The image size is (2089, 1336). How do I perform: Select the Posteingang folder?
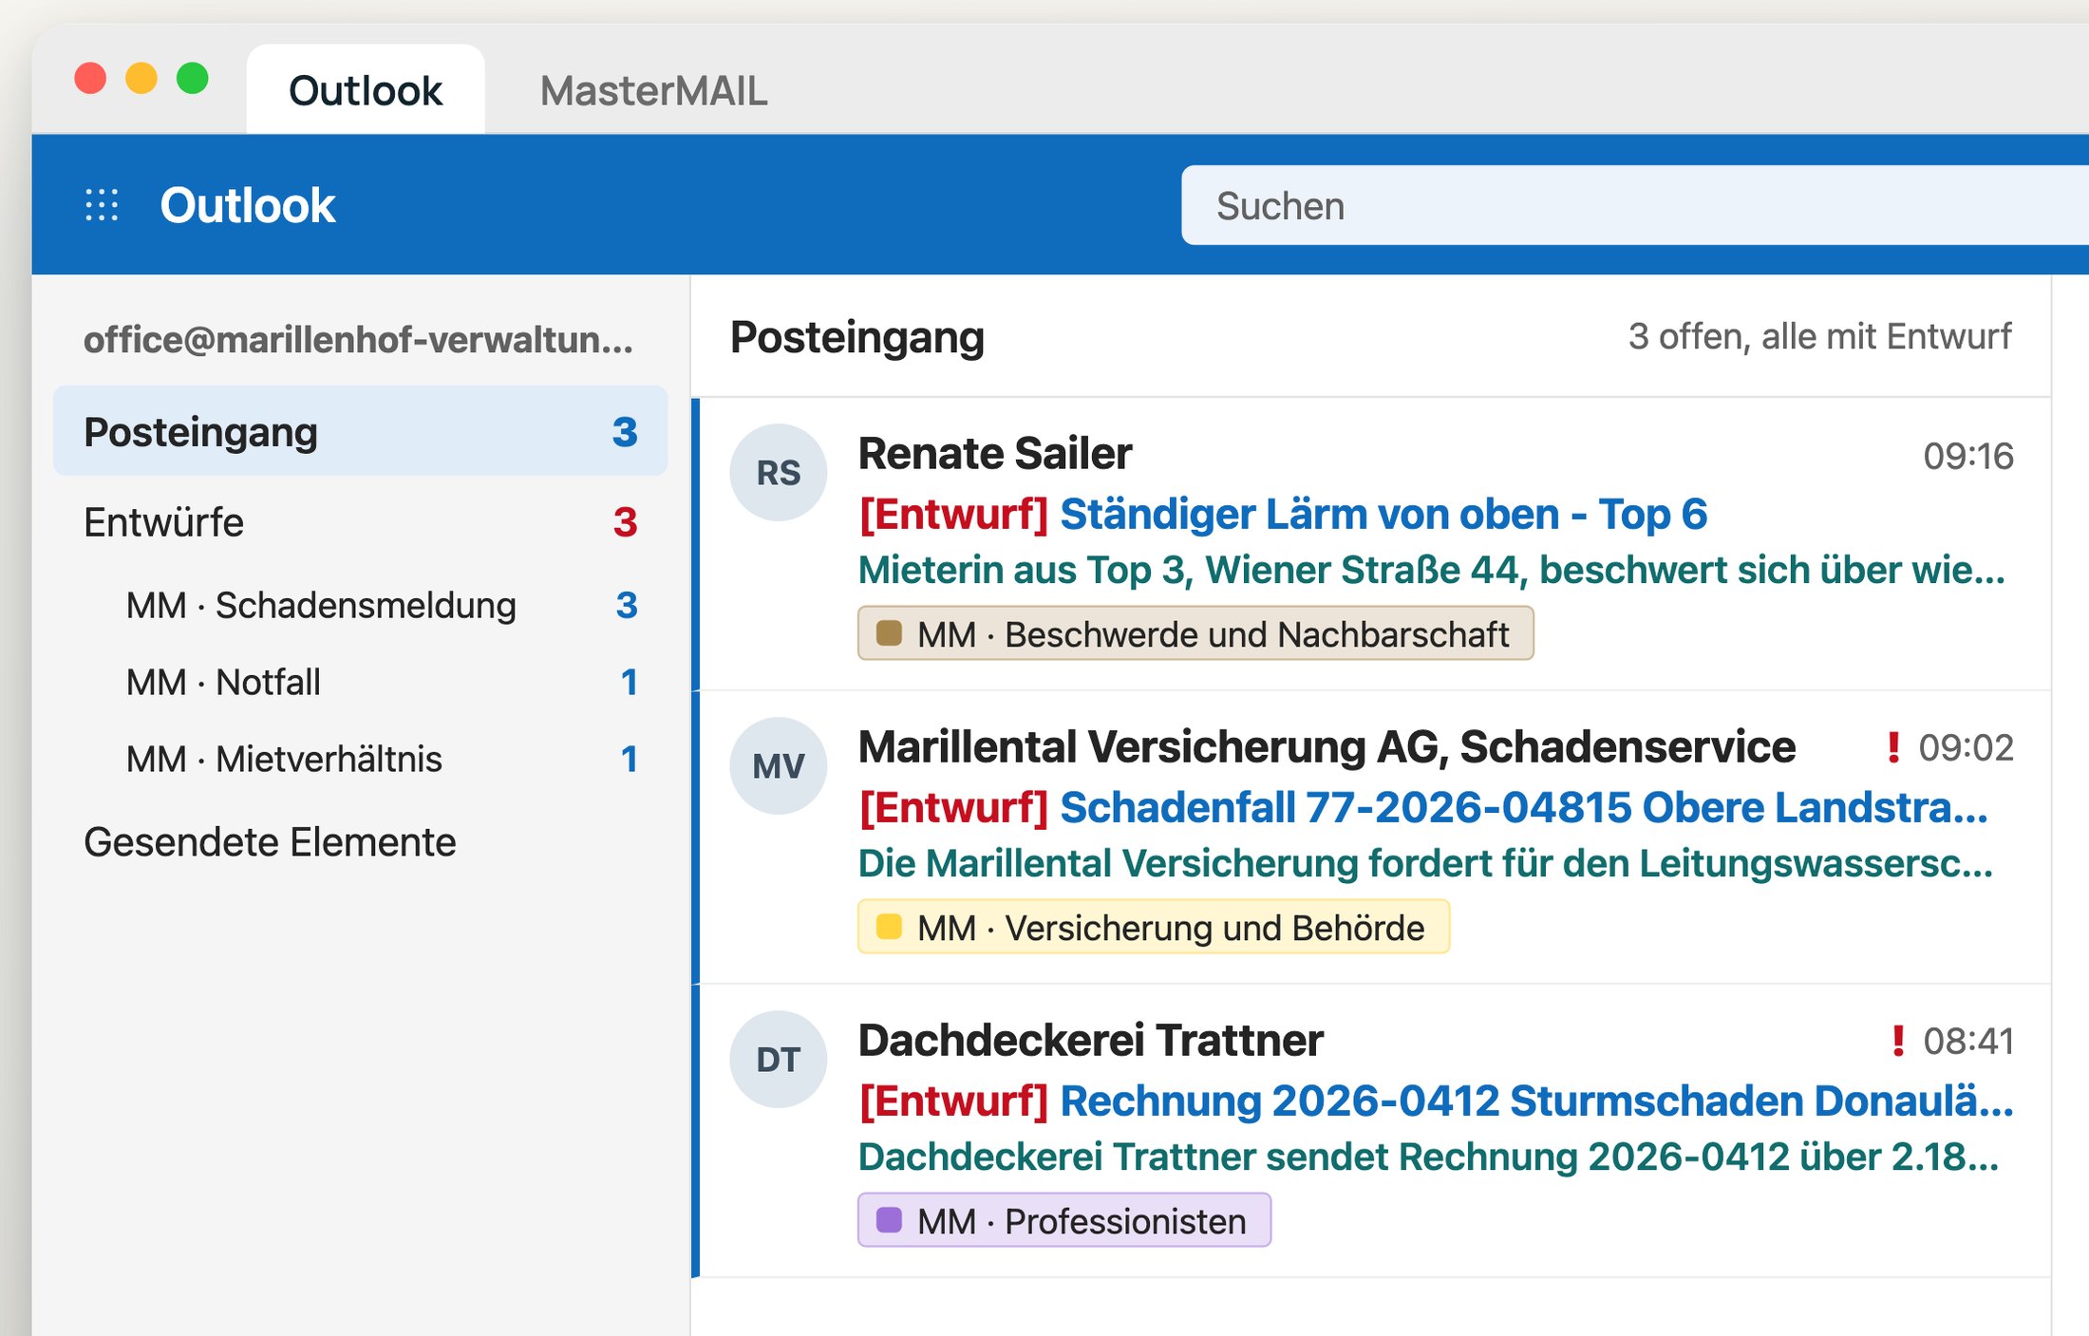point(360,431)
